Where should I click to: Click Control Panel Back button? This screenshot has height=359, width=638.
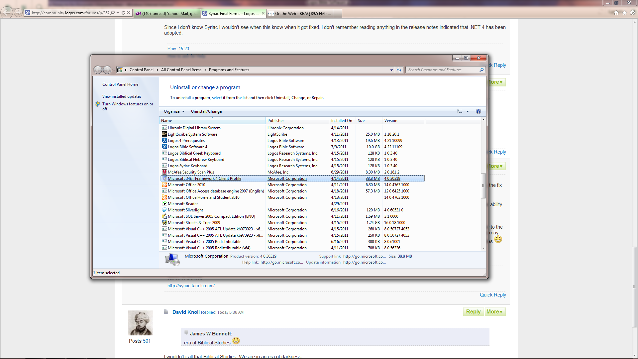click(98, 70)
